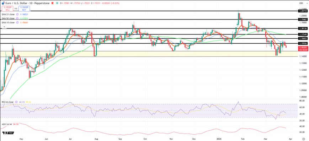Collapse the indicator legend with the chevron
Viewport: 309px width, 141px height.
(x=4, y=27)
